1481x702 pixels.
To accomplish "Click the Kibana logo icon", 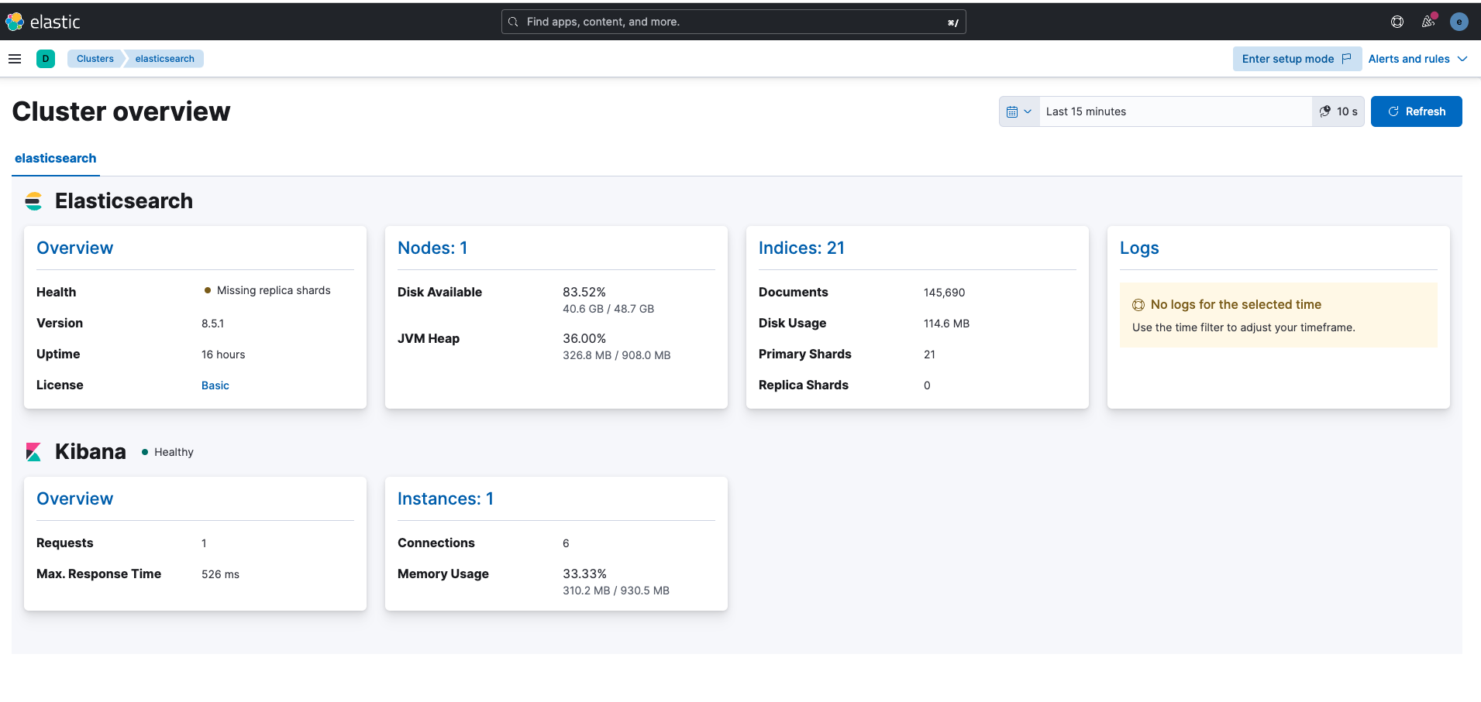I will pos(33,451).
